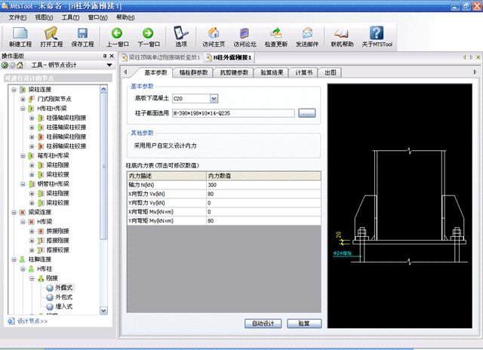Open the 视图 menu

click(x=44, y=17)
